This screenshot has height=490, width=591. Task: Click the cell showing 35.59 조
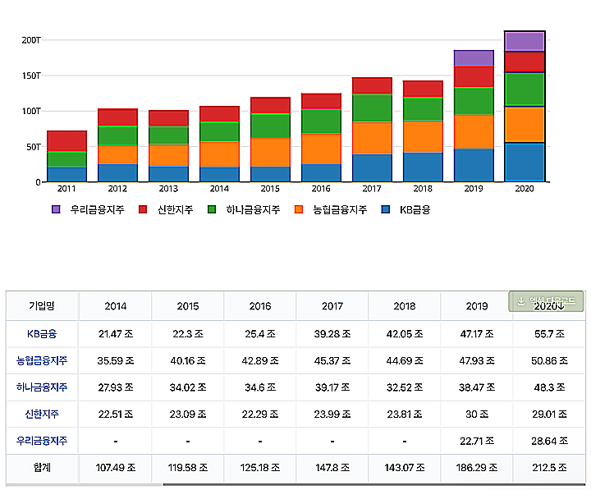point(116,360)
